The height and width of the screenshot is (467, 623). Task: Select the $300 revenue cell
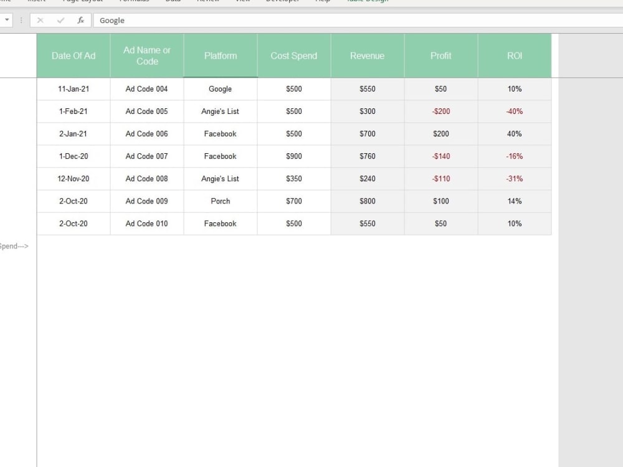(x=368, y=111)
